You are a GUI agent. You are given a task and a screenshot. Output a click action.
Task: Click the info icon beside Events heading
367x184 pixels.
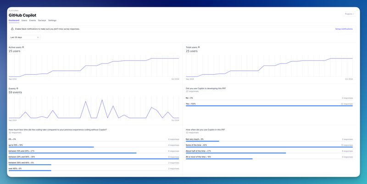[17, 88]
